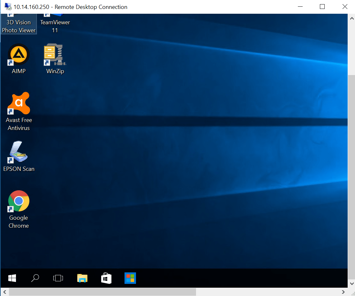
Task: Click the horizontal scrollbar left arrow
Action: [4, 292]
